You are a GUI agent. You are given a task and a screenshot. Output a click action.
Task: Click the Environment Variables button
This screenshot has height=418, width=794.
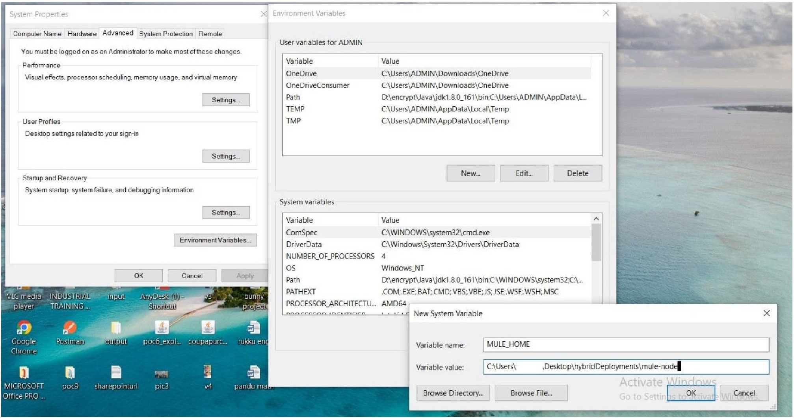click(x=215, y=240)
